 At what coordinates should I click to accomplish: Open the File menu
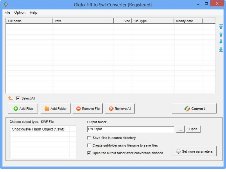click(x=7, y=12)
